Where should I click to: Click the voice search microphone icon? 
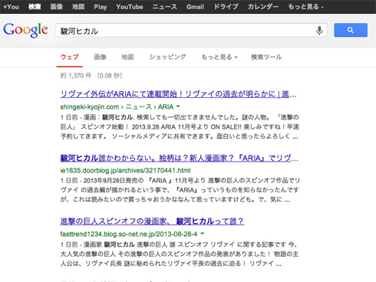click(x=319, y=31)
